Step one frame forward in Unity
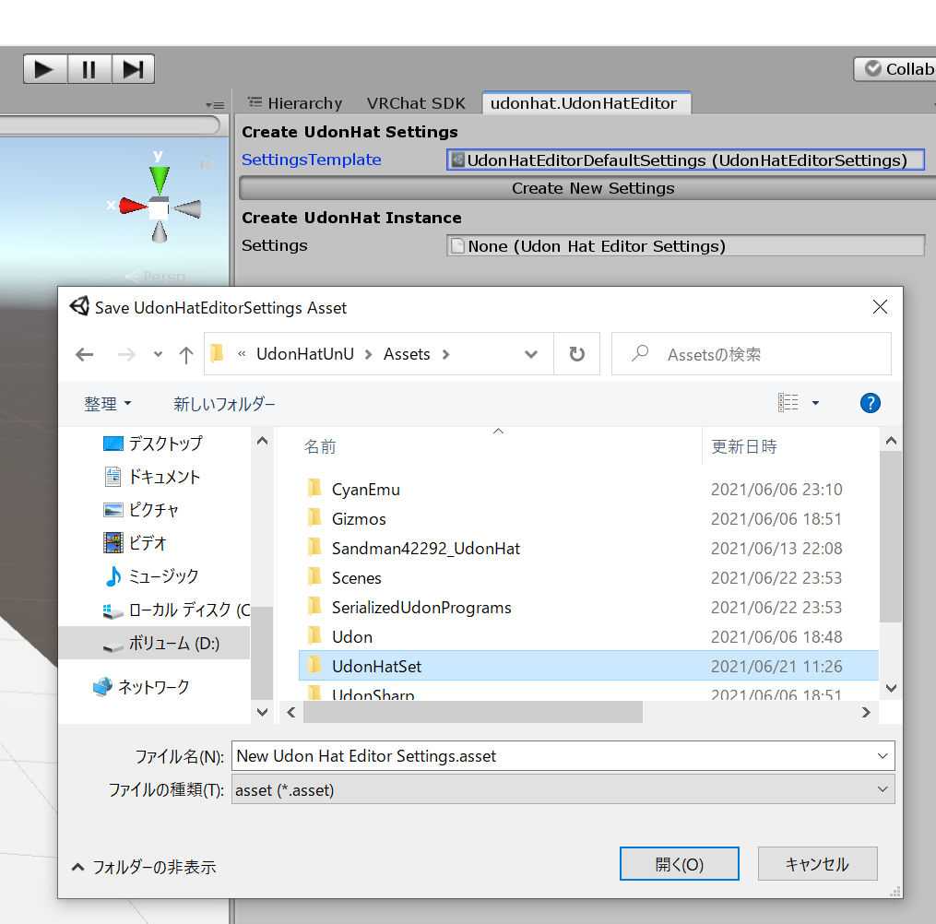 click(x=133, y=69)
